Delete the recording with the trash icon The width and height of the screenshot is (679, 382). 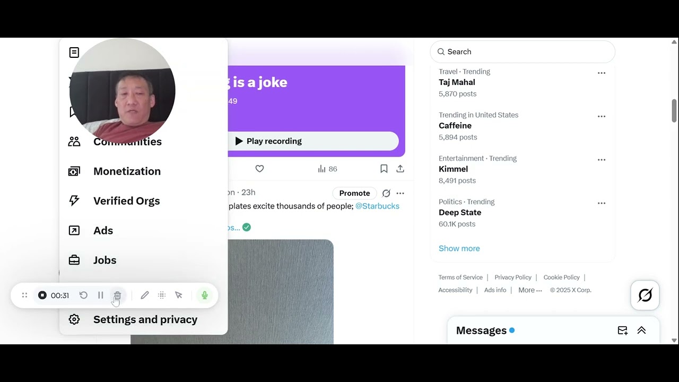117,296
